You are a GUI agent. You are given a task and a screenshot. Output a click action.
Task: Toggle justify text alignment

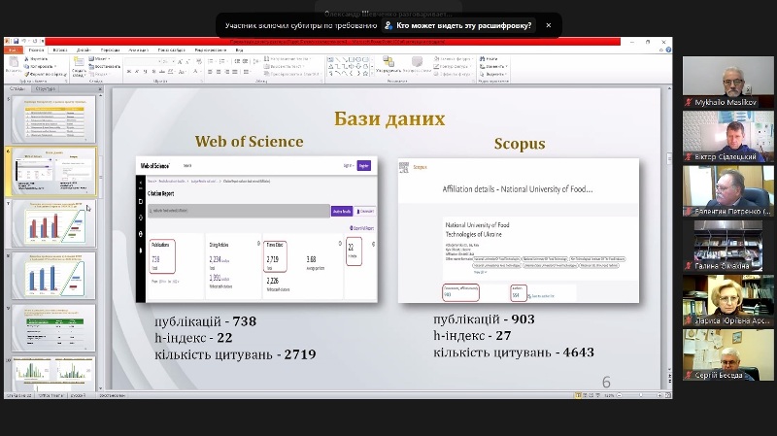[x=235, y=72]
